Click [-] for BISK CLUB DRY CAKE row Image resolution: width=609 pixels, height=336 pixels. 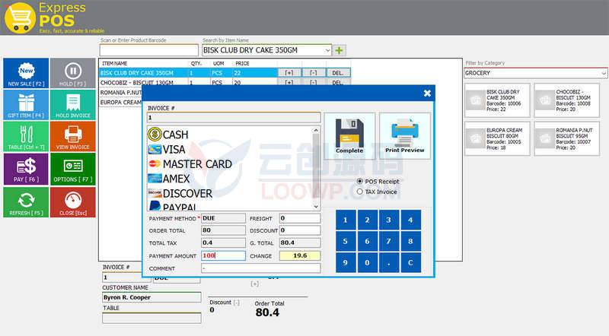pyautogui.click(x=314, y=73)
